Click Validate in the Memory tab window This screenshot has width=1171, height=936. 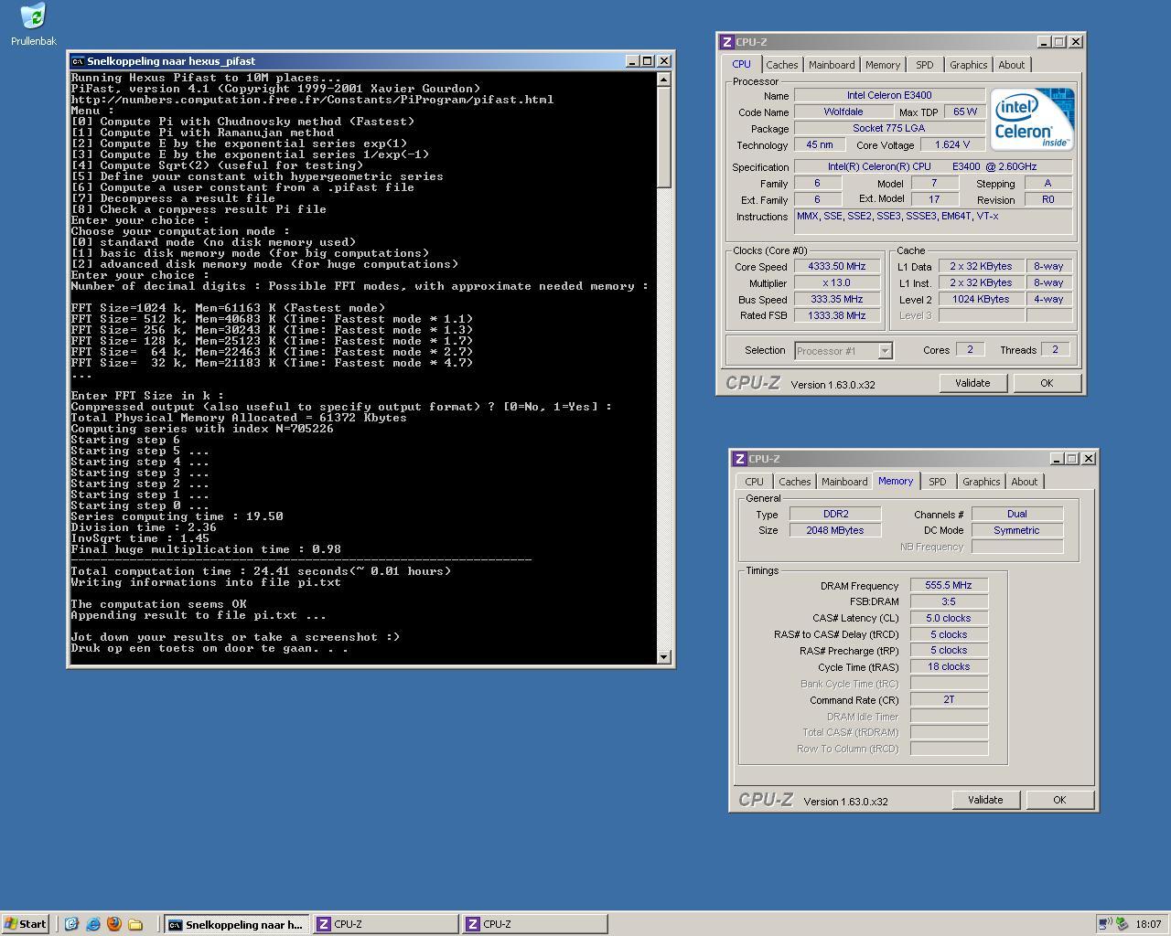pyautogui.click(x=985, y=800)
